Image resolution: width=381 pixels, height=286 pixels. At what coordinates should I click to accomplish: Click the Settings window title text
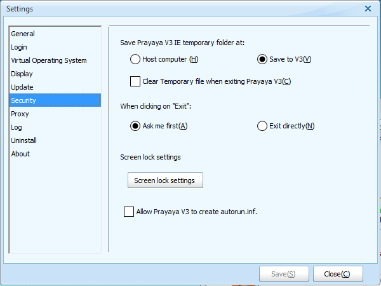coord(20,9)
